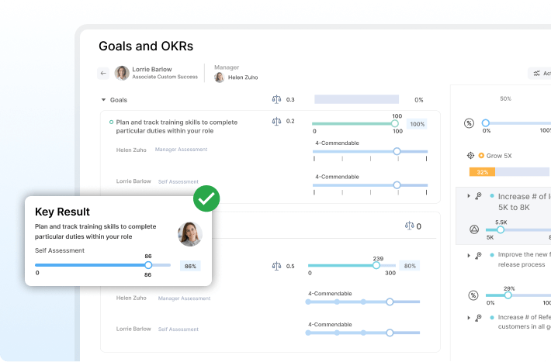Move the second self 4-Commendable rating slider

pos(390,333)
